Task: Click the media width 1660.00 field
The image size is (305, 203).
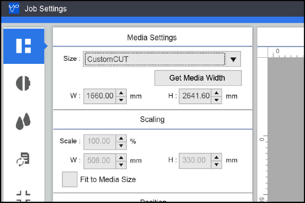Action: [100, 96]
